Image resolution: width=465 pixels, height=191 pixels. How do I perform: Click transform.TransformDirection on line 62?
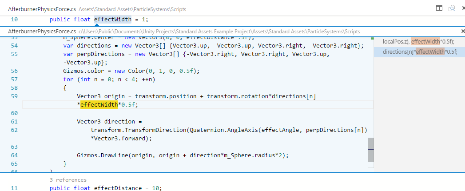tap(138, 130)
